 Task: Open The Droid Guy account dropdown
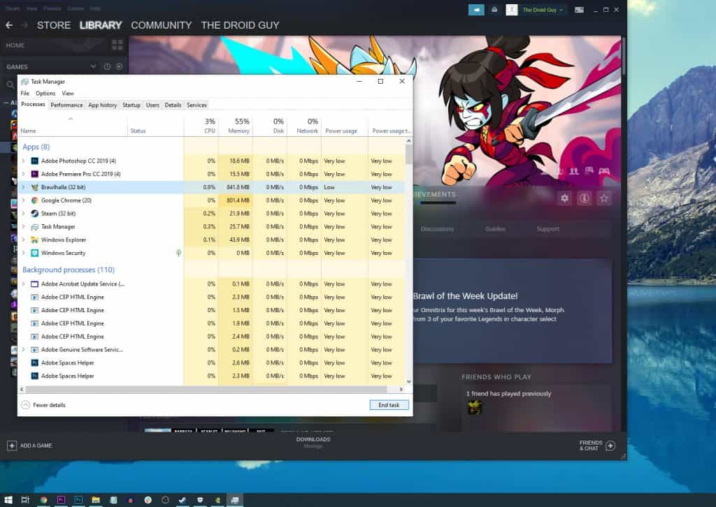coord(543,10)
